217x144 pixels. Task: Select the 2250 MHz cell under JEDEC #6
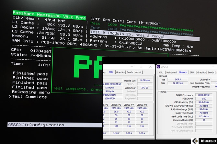(x=116, y=108)
